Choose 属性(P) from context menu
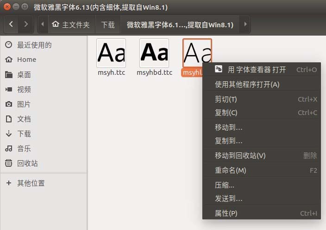This screenshot has height=230, width=326. 262,213
